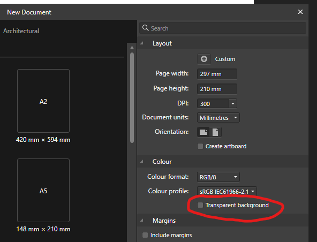Enable the Transparent background checkbox

tap(200, 205)
